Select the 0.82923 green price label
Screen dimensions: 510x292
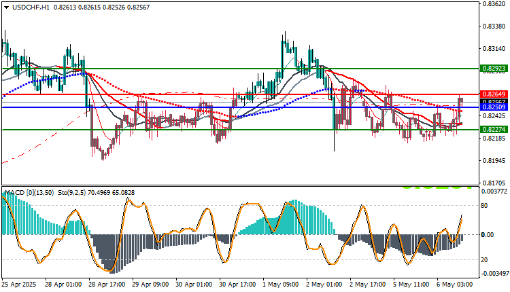coord(494,68)
